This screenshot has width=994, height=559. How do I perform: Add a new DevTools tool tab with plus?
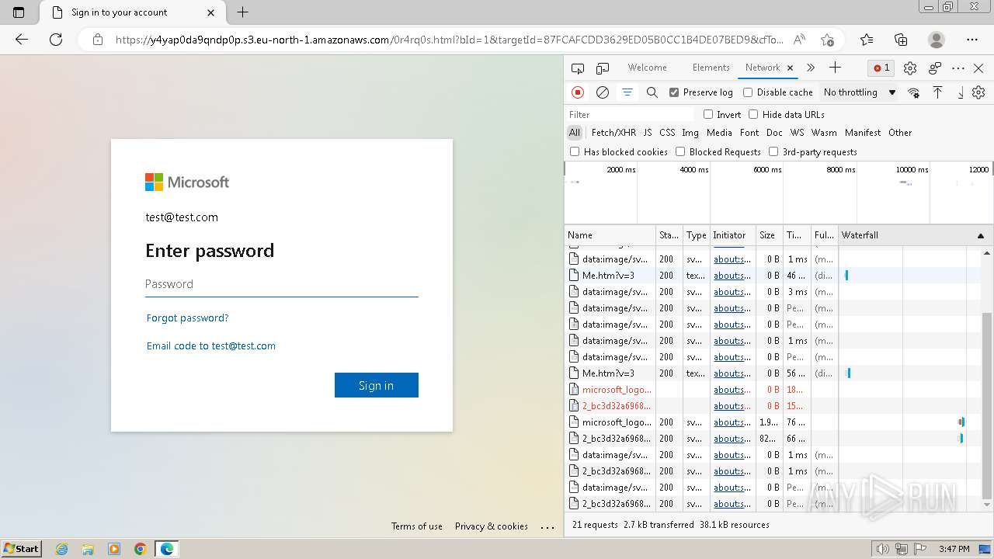pos(835,68)
